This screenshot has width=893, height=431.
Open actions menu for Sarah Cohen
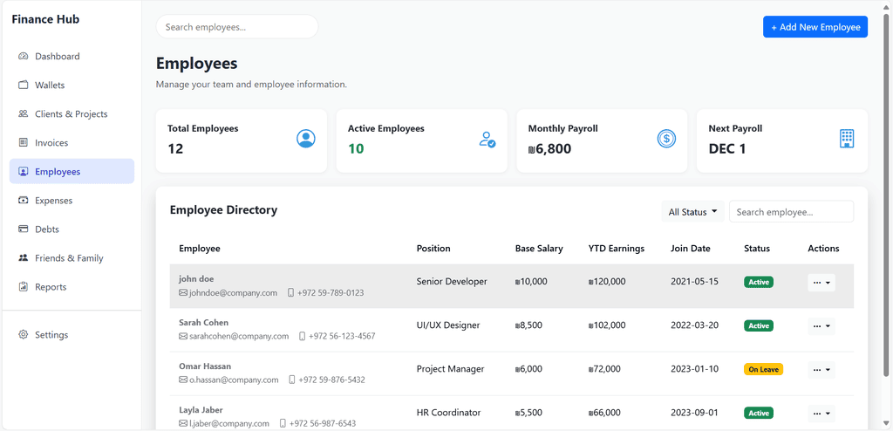click(x=821, y=326)
